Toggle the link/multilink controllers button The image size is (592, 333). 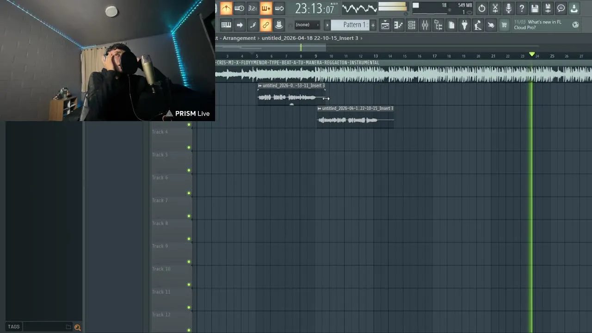266,25
